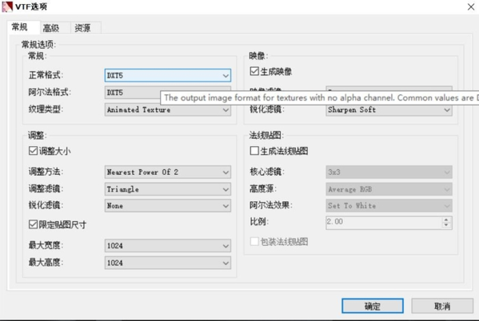Click the VTF options window icon
Screen dimensions: 479x321
point(7,6)
